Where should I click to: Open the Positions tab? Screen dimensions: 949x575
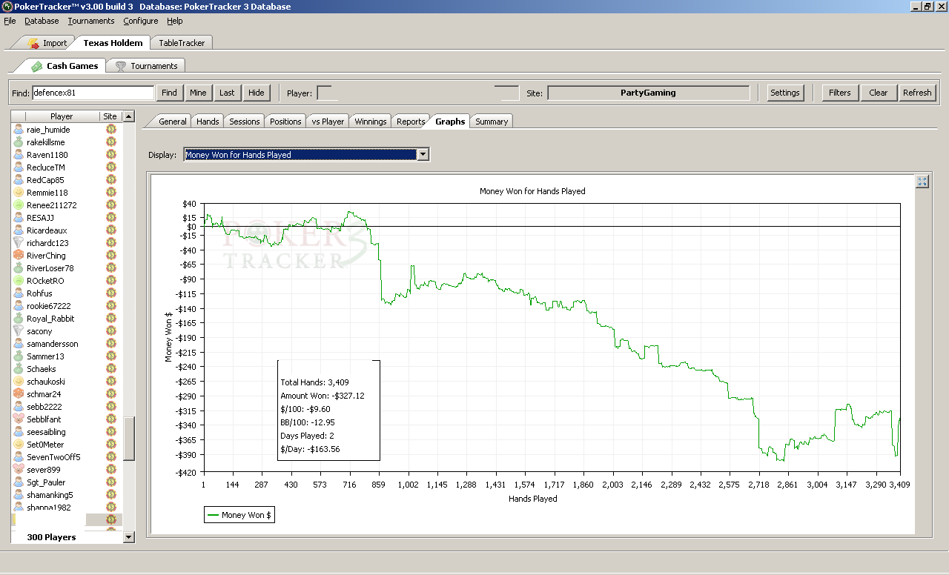pos(285,122)
